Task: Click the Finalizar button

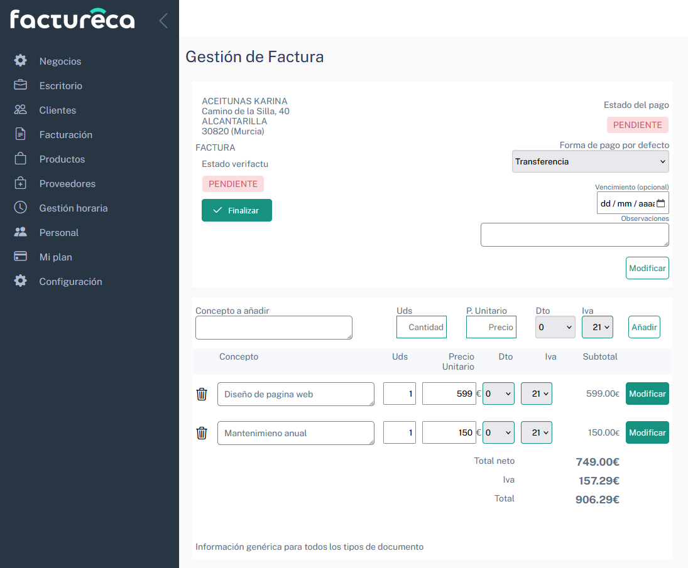Action: (236, 210)
